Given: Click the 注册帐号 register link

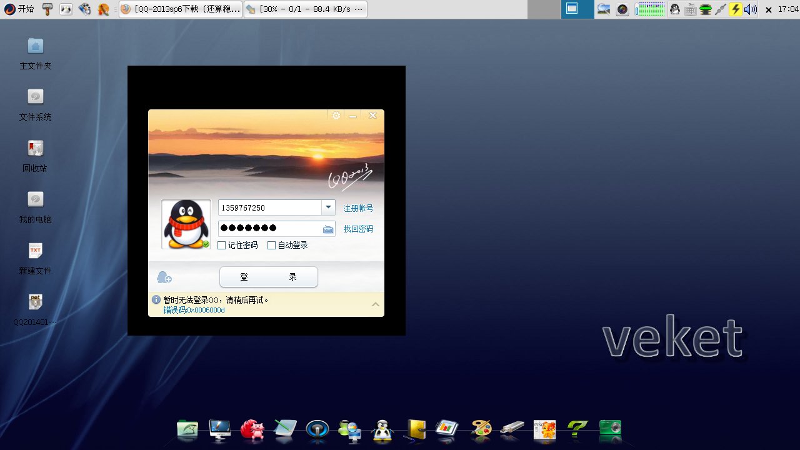Looking at the screenshot, I should [358, 208].
